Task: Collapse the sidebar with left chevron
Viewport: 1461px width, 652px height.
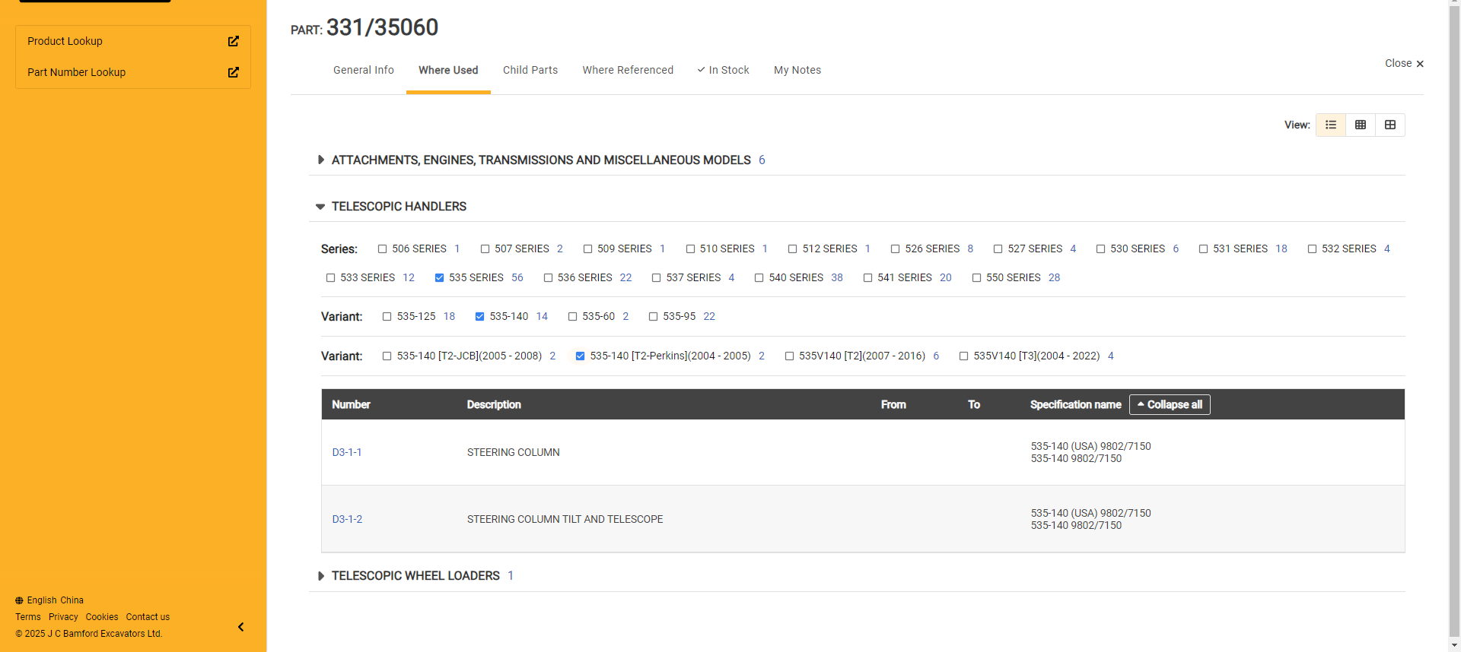Action: (240, 627)
